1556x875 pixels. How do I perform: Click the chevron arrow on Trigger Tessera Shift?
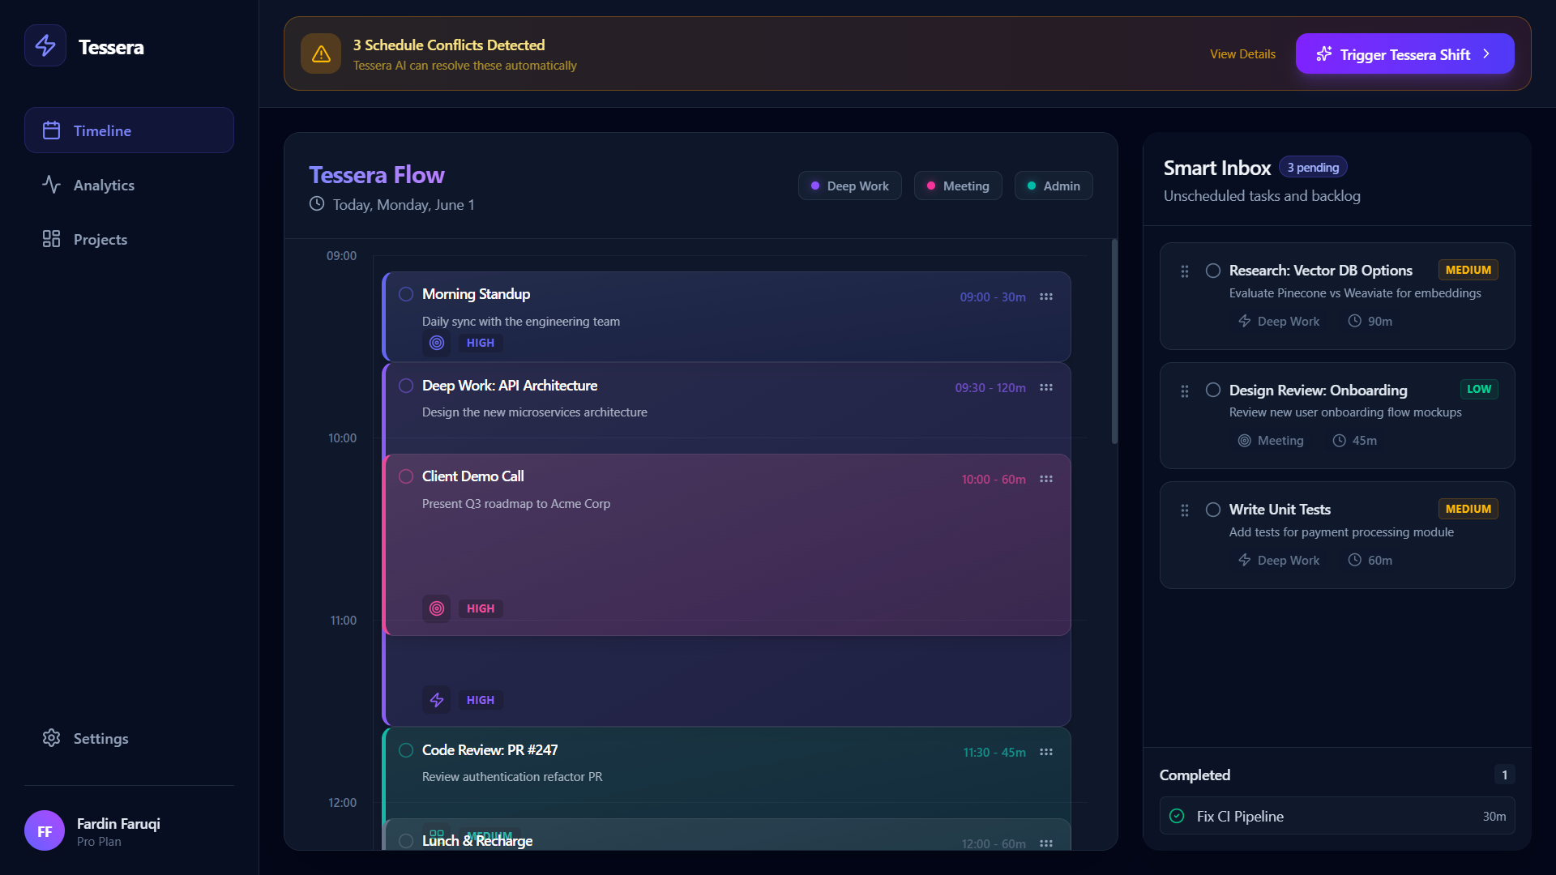[1486, 53]
